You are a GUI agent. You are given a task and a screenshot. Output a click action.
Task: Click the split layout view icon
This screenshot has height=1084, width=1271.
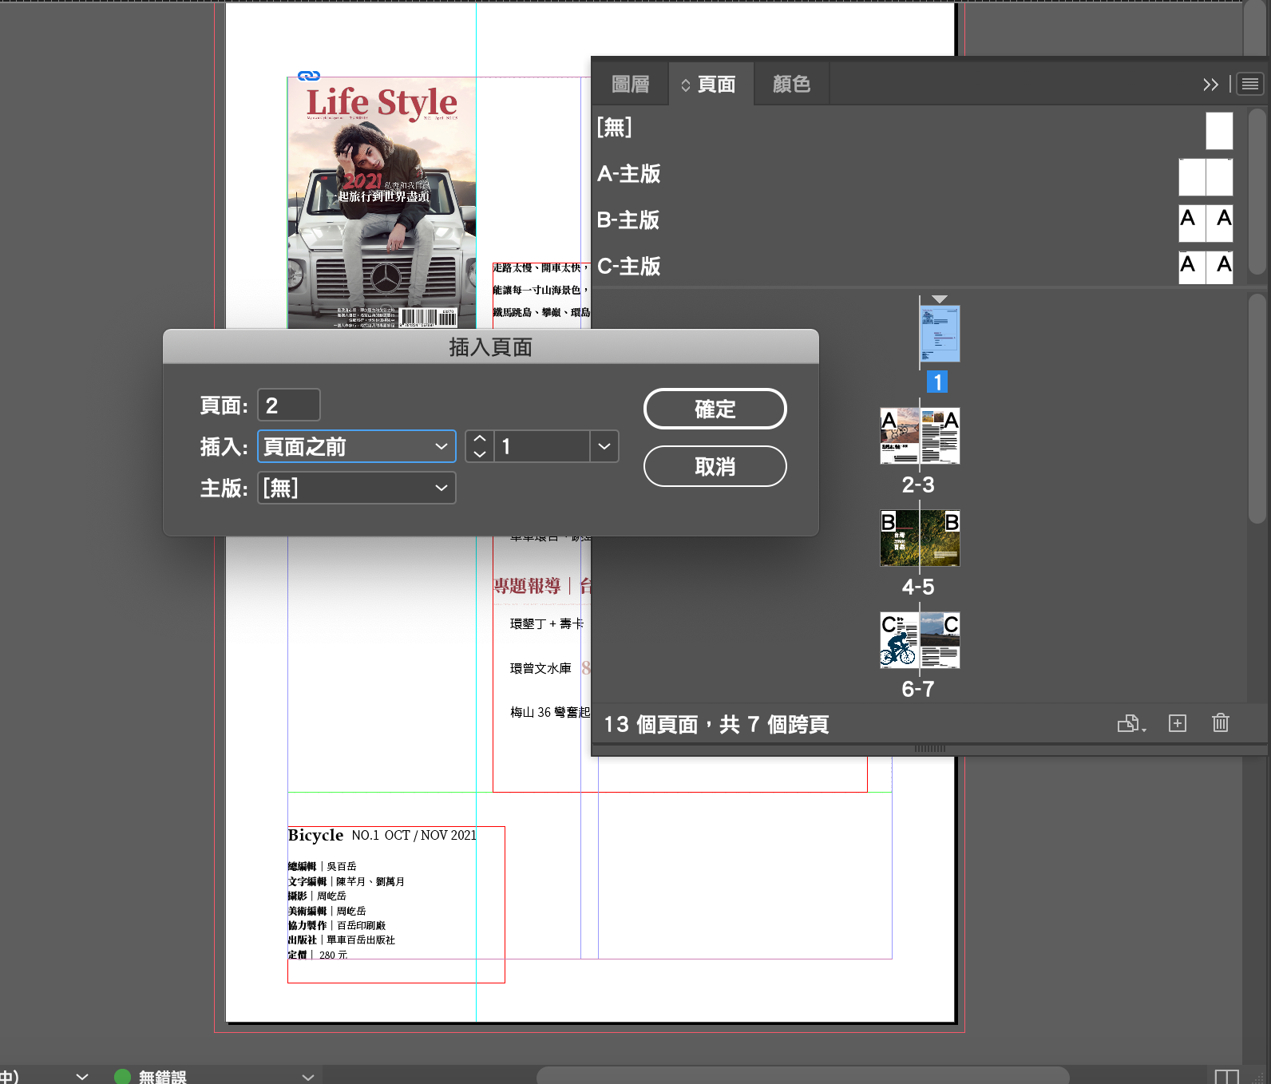(x=1225, y=1076)
